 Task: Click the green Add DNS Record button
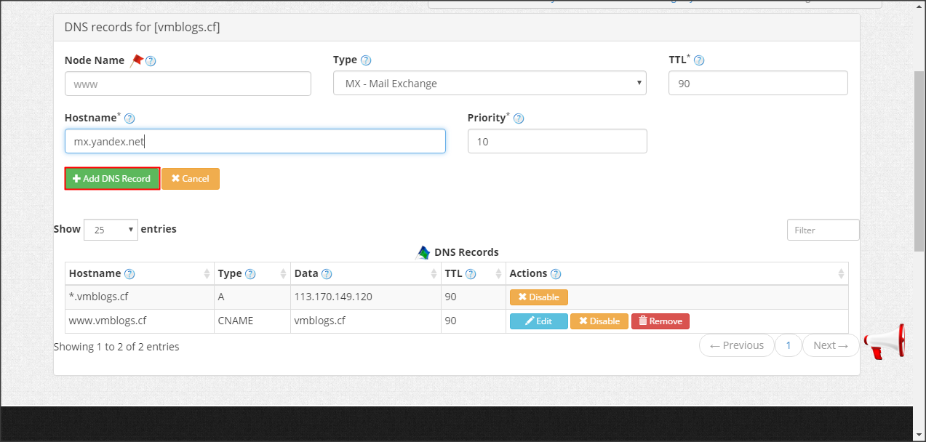pyautogui.click(x=112, y=179)
